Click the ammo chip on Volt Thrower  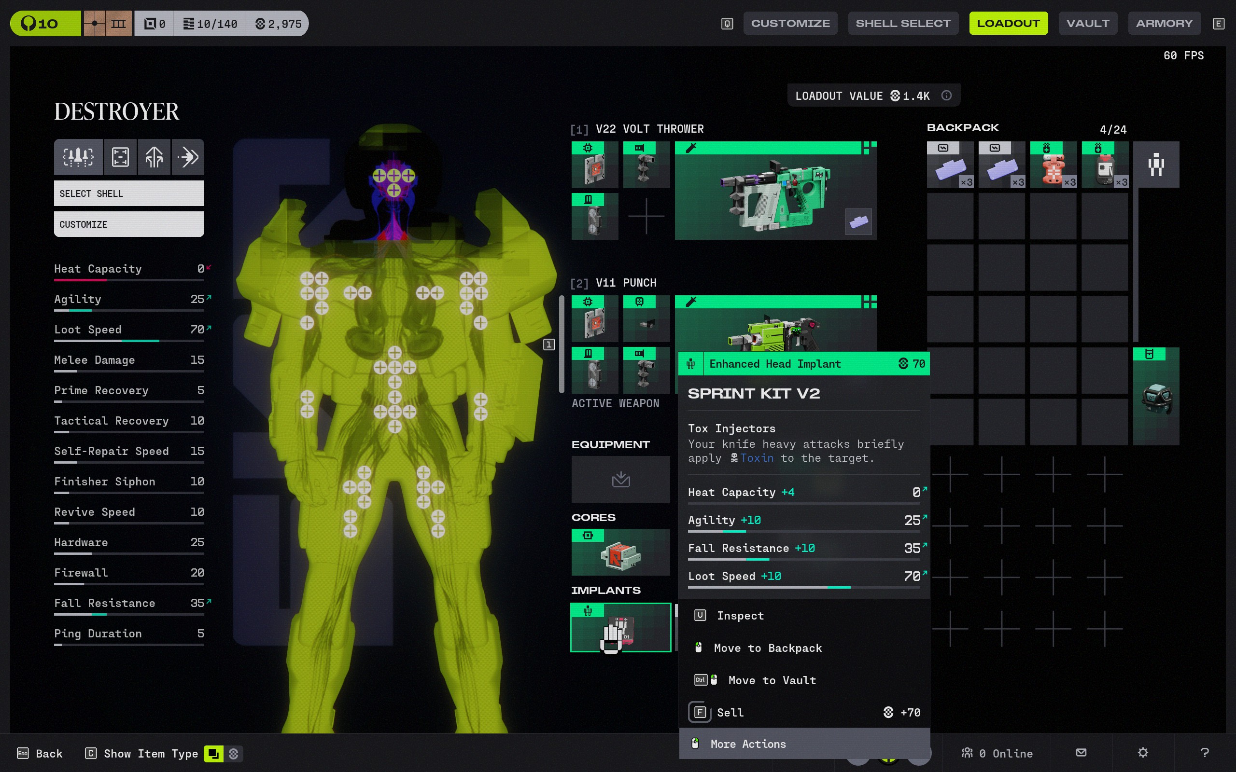coord(858,221)
